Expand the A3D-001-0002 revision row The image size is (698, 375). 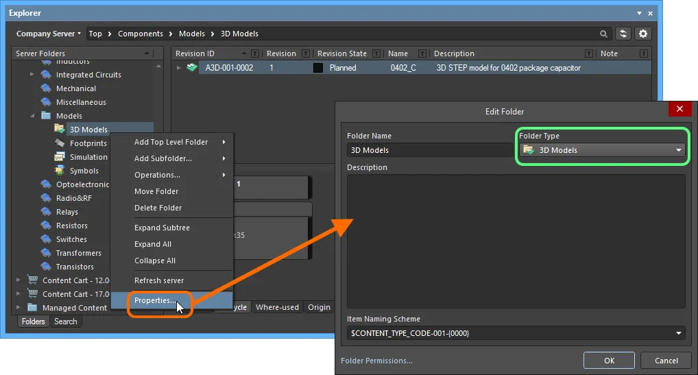click(178, 68)
